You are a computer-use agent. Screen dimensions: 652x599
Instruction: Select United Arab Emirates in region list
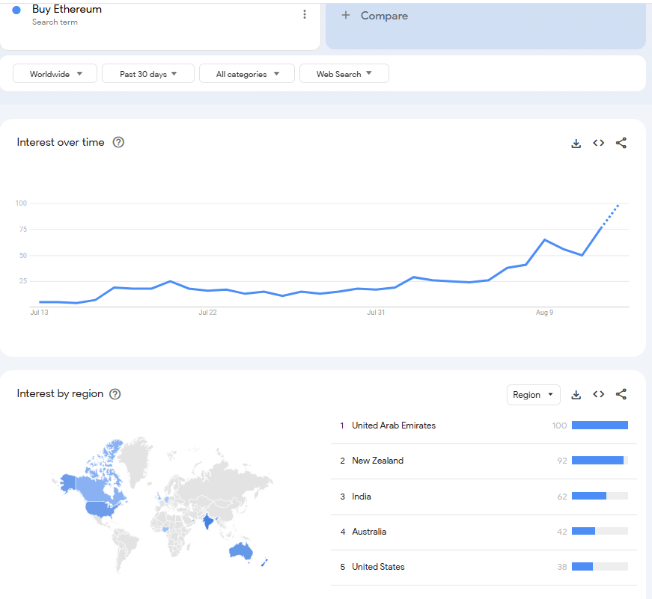click(484, 426)
